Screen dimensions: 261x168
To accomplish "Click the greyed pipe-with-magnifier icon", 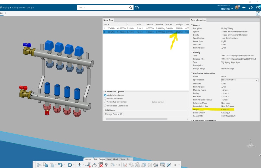I will [137, 165].
